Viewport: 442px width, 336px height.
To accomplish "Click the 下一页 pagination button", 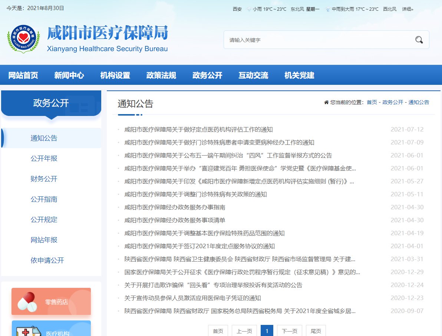I will click(289, 331).
